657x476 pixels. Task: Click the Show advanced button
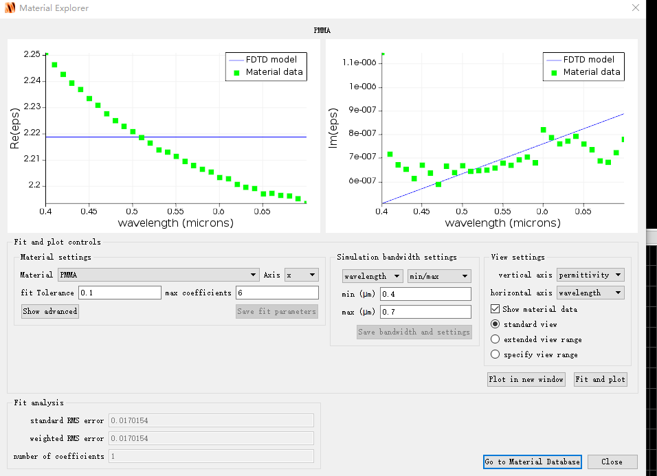(50, 311)
